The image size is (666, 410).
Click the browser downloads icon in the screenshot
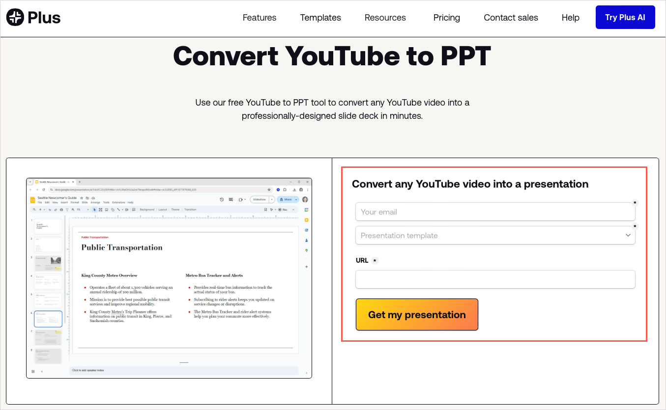point(294,190)
